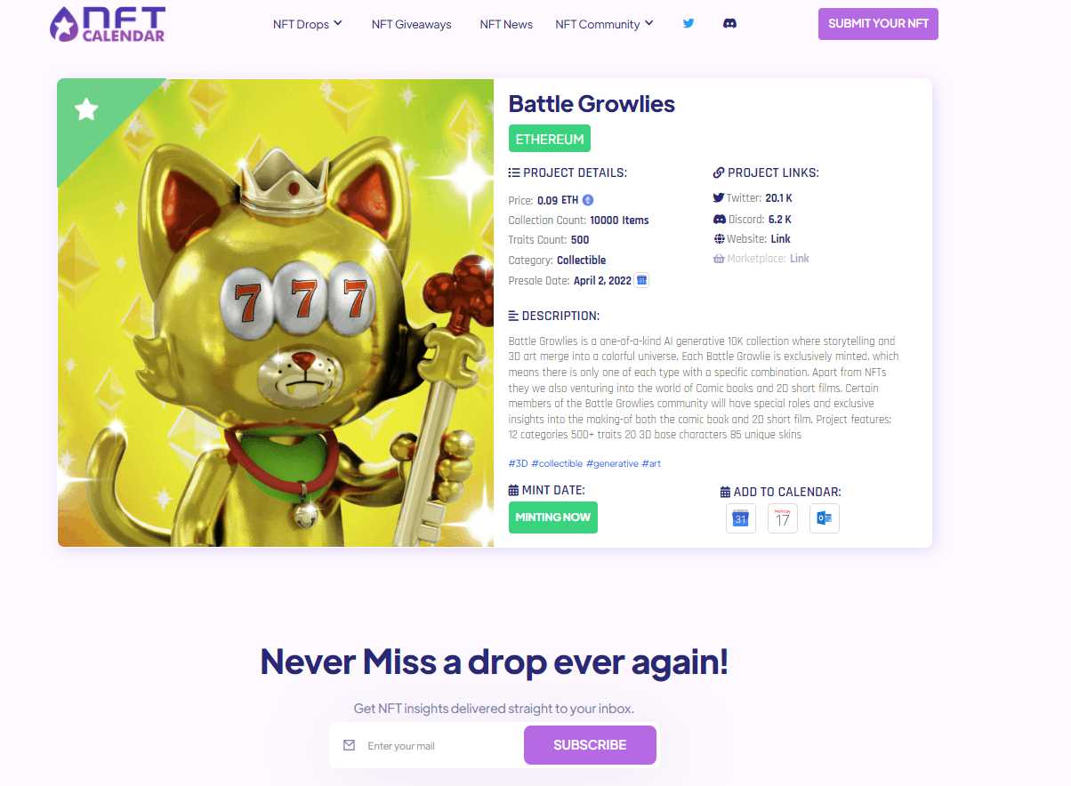Image resolution: width=1071 pixels, height=786 pixels.
Task: Click the calendar icon beside Presale Date
Action: 642,280
